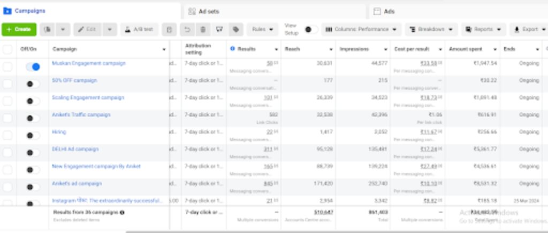Viewport: 548px width, 233px height.
Task: Open Campaign column header sort arrow
Action: 164,50
